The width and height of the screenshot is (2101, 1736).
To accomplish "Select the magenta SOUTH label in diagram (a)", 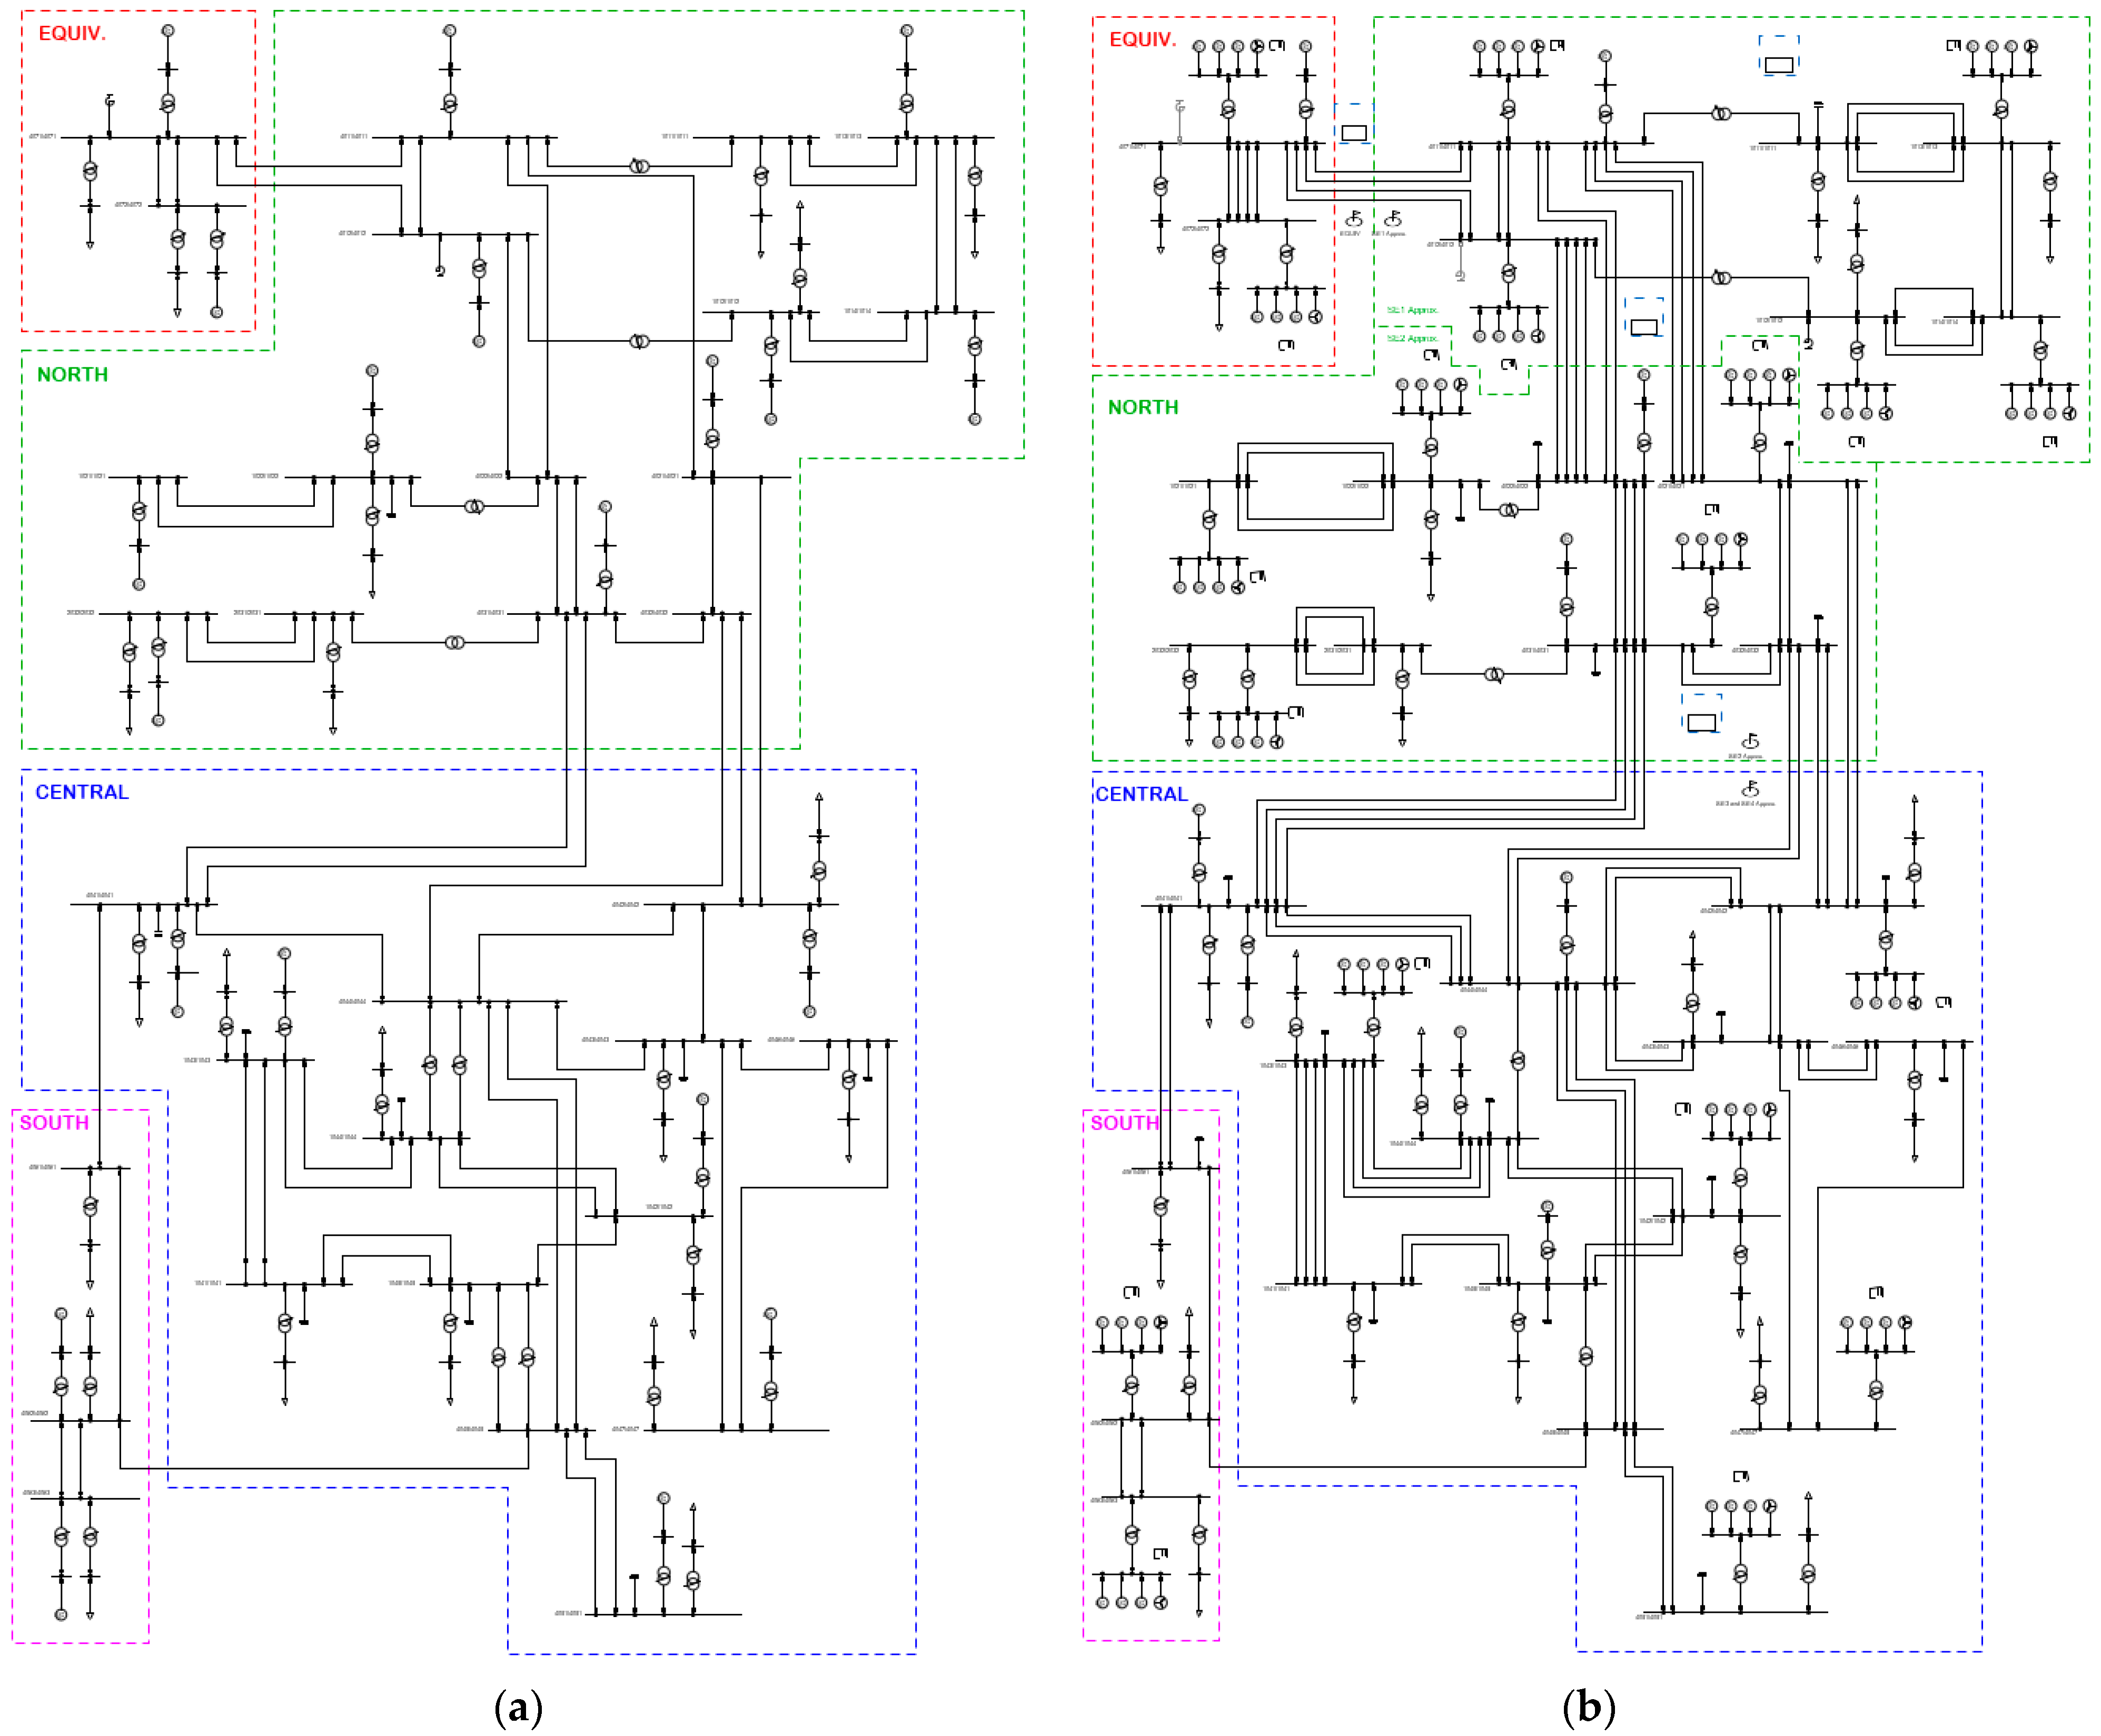I will click(54, 1123).
